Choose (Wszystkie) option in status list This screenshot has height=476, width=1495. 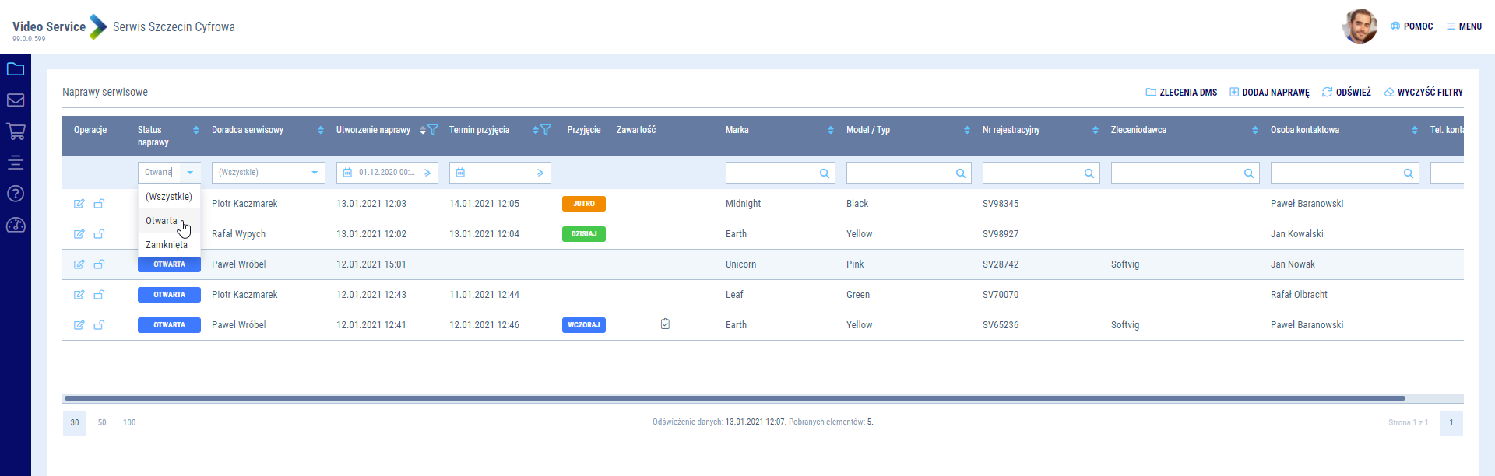(168, 197)
